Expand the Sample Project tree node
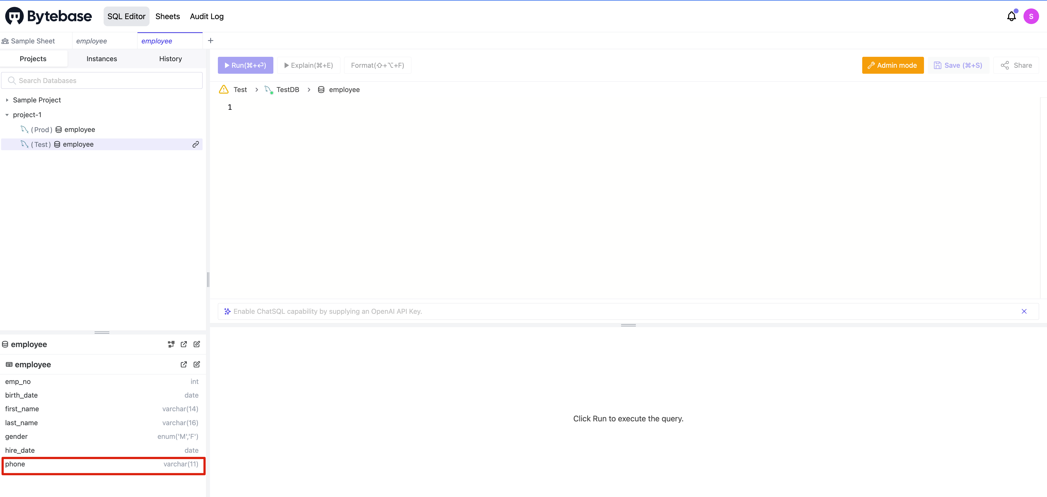The height and width of the screenshot is (497, 1047). [7, 100]
